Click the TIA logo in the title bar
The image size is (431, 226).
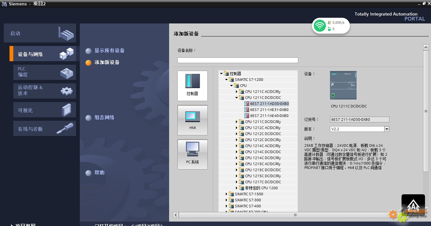(x=4, y=3)
